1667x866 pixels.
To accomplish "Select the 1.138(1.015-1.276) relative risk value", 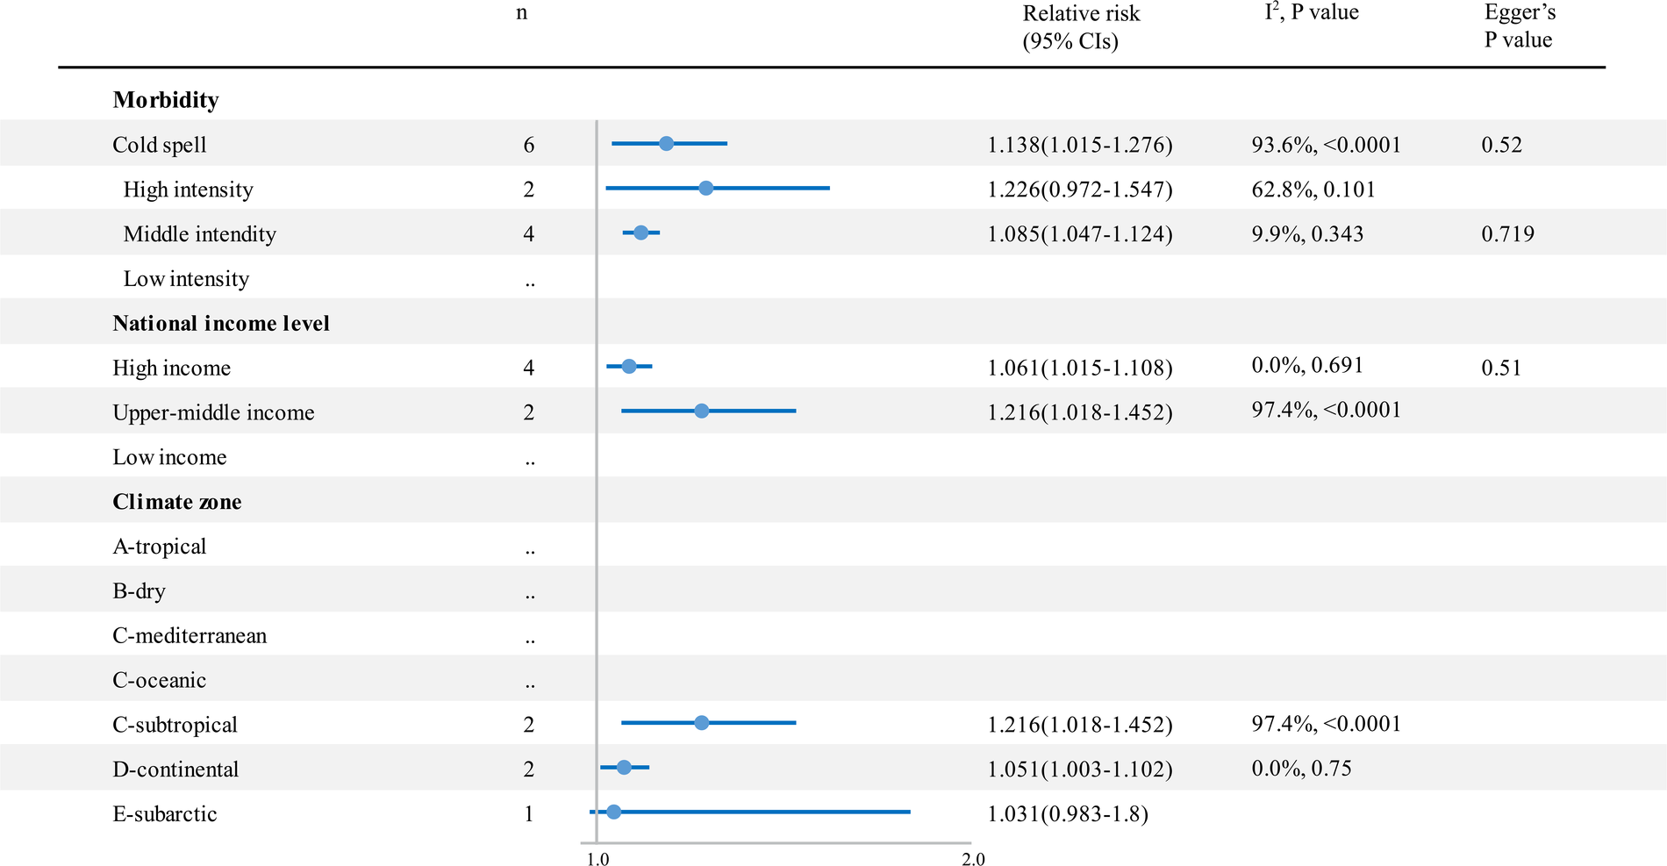I will (1080, 145).
